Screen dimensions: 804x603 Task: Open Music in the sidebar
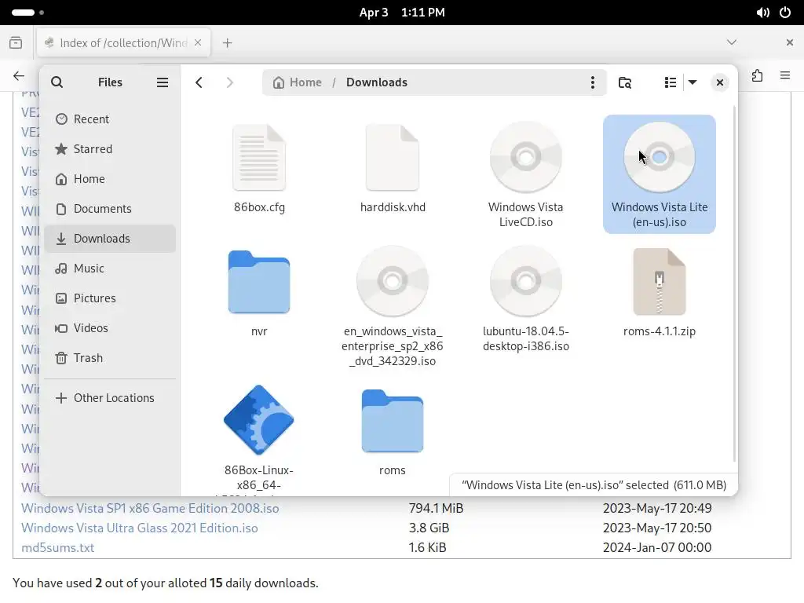[x=110, y=269]
